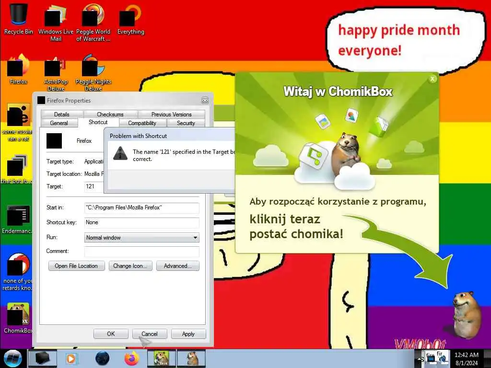This screenshot has height=368, width=491.
Task: Click the Windows Start orb
Action: point(12,358)
